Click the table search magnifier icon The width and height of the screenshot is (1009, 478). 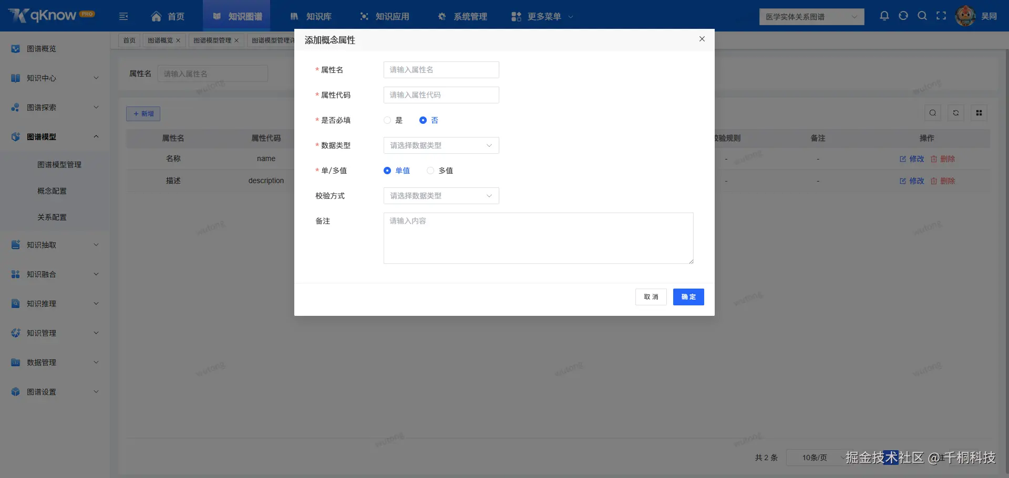[932, 112]
